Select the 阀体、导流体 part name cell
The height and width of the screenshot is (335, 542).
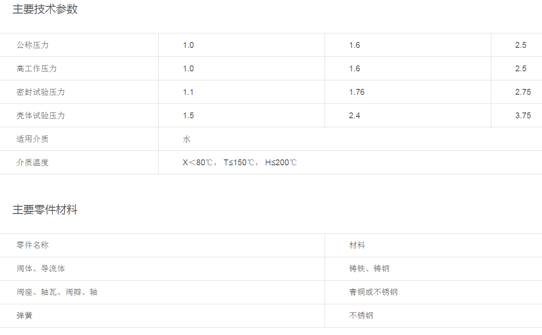41,269
